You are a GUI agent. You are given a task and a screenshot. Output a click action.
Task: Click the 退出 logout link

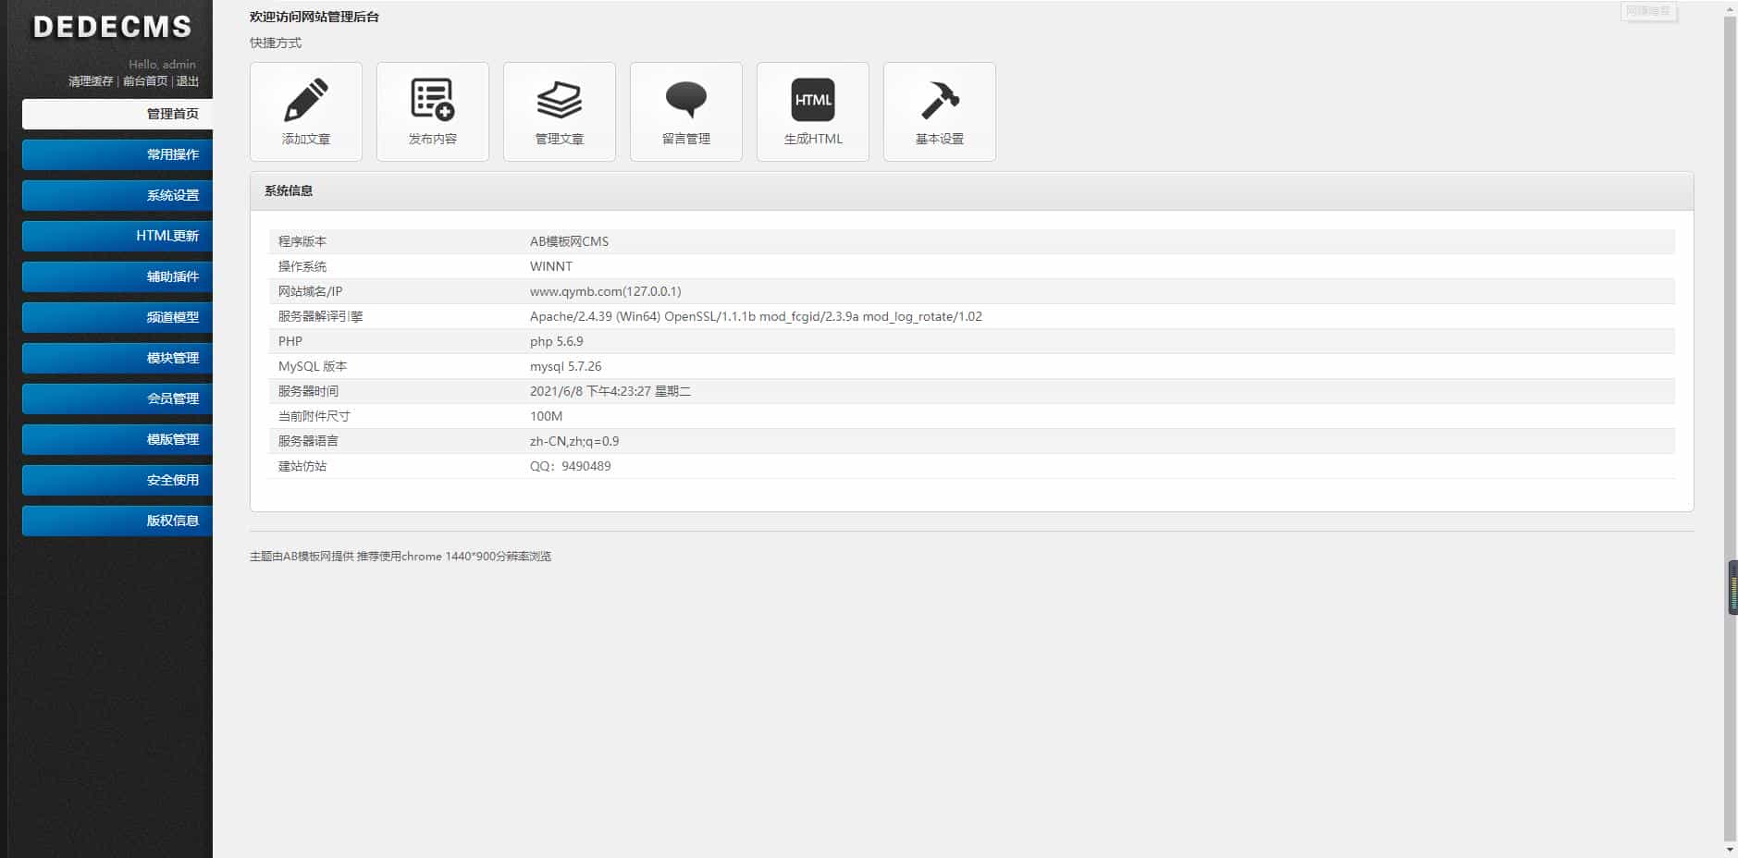click(x=188, y=81)
